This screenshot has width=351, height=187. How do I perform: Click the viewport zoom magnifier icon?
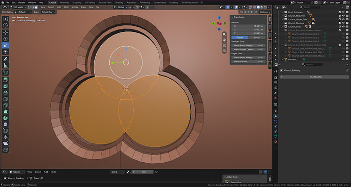tap(224, 34)
